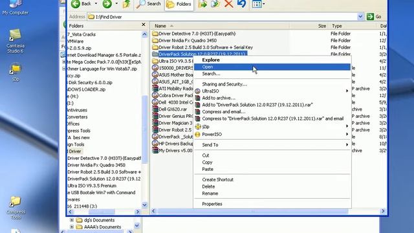
Task: Click the green Forward arrow button
Action: pyautogui.click(x=107, y=4)
